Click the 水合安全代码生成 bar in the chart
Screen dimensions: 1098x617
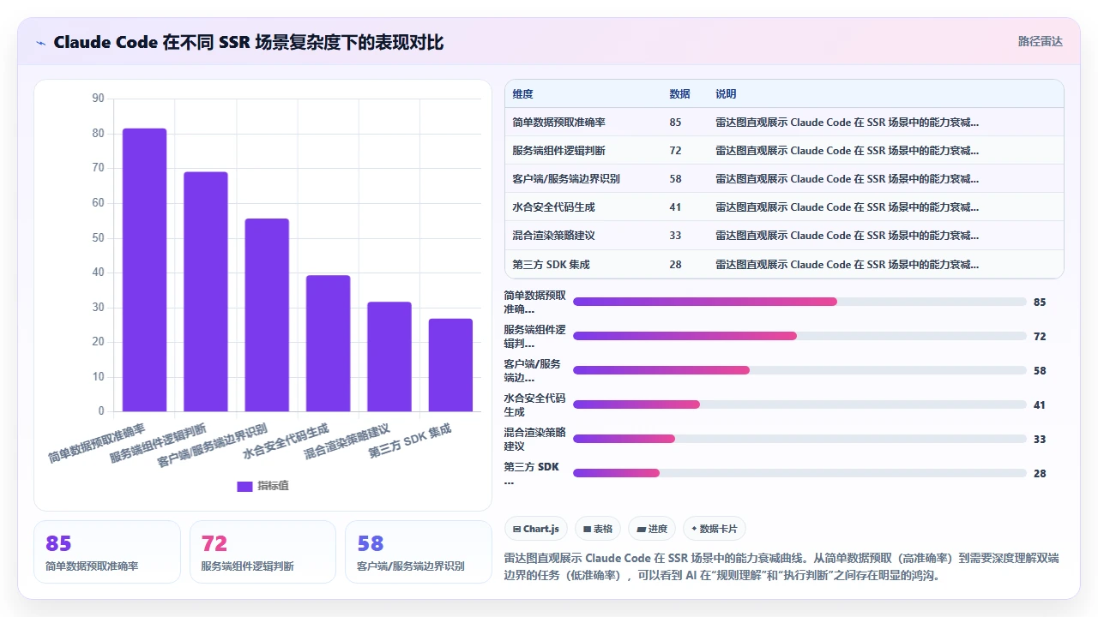(x=329, y=344)
